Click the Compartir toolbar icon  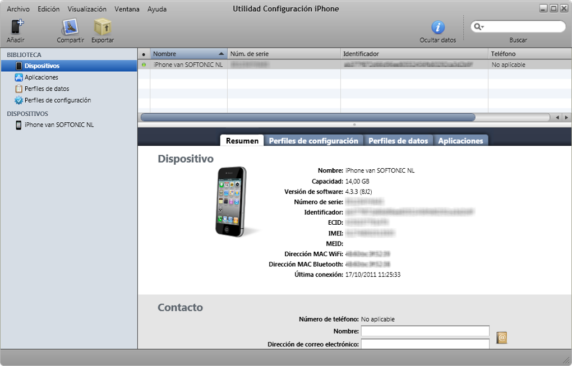[x=70, y=27]
